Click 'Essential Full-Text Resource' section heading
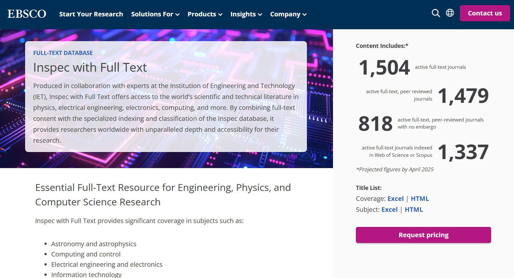Screen dimensions: 514x278 [x=163, y=195]
